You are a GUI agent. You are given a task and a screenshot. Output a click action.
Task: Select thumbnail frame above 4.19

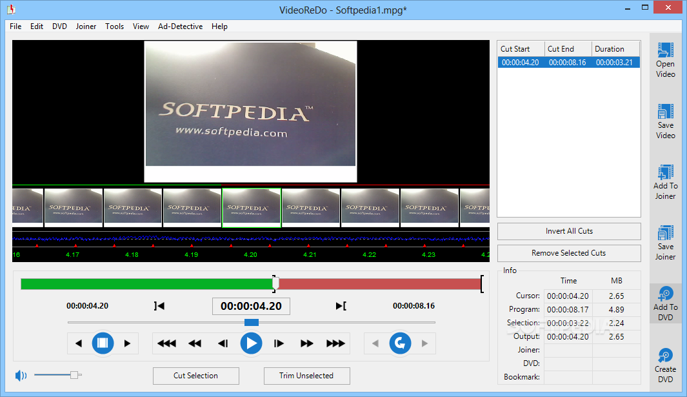[192, 208]
